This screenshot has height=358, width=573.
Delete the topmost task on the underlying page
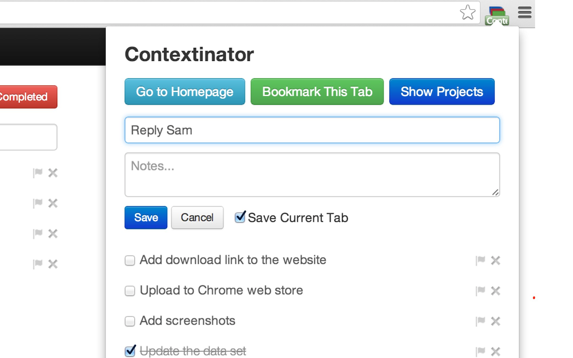pyautogui.click(x=52, y=173)
